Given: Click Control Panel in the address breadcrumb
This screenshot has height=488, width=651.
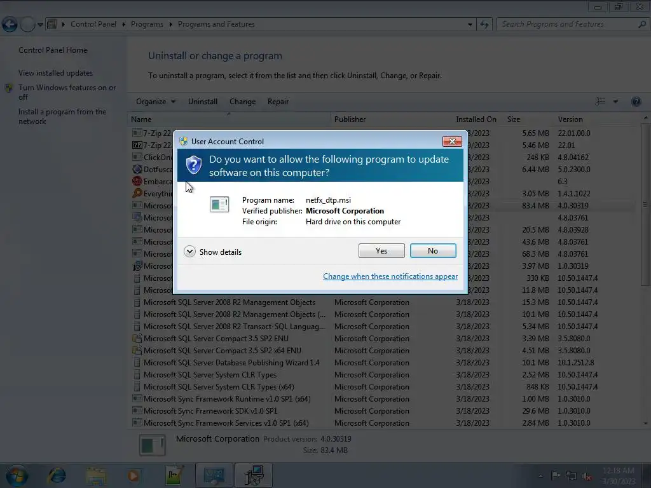Looking at the screenshot, I should pyautogui.click(x=93, y=24).
